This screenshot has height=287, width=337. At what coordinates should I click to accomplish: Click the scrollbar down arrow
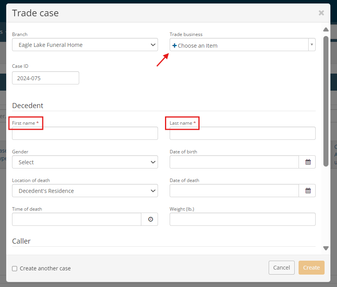pos(326,248)
